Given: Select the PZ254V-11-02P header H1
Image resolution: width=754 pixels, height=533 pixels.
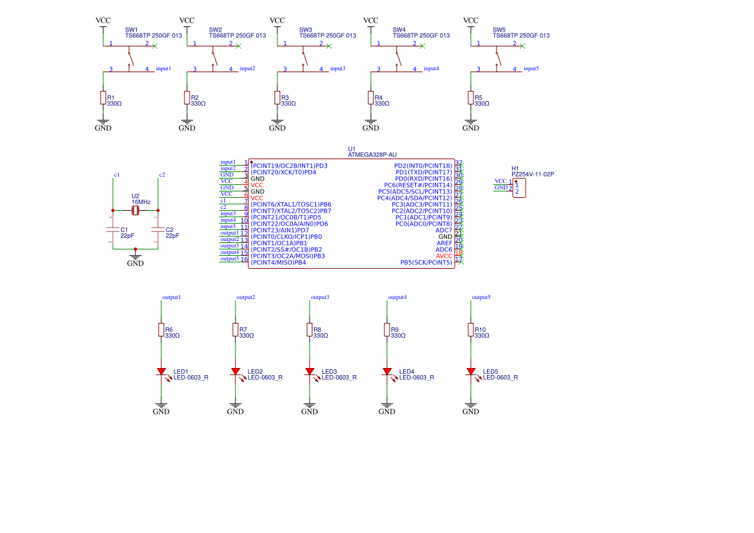Looking at the screenshot, I should [x=519, y=187].
